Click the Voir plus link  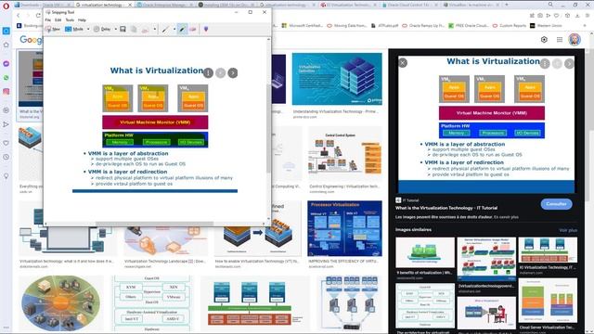(x=568, y=230)
